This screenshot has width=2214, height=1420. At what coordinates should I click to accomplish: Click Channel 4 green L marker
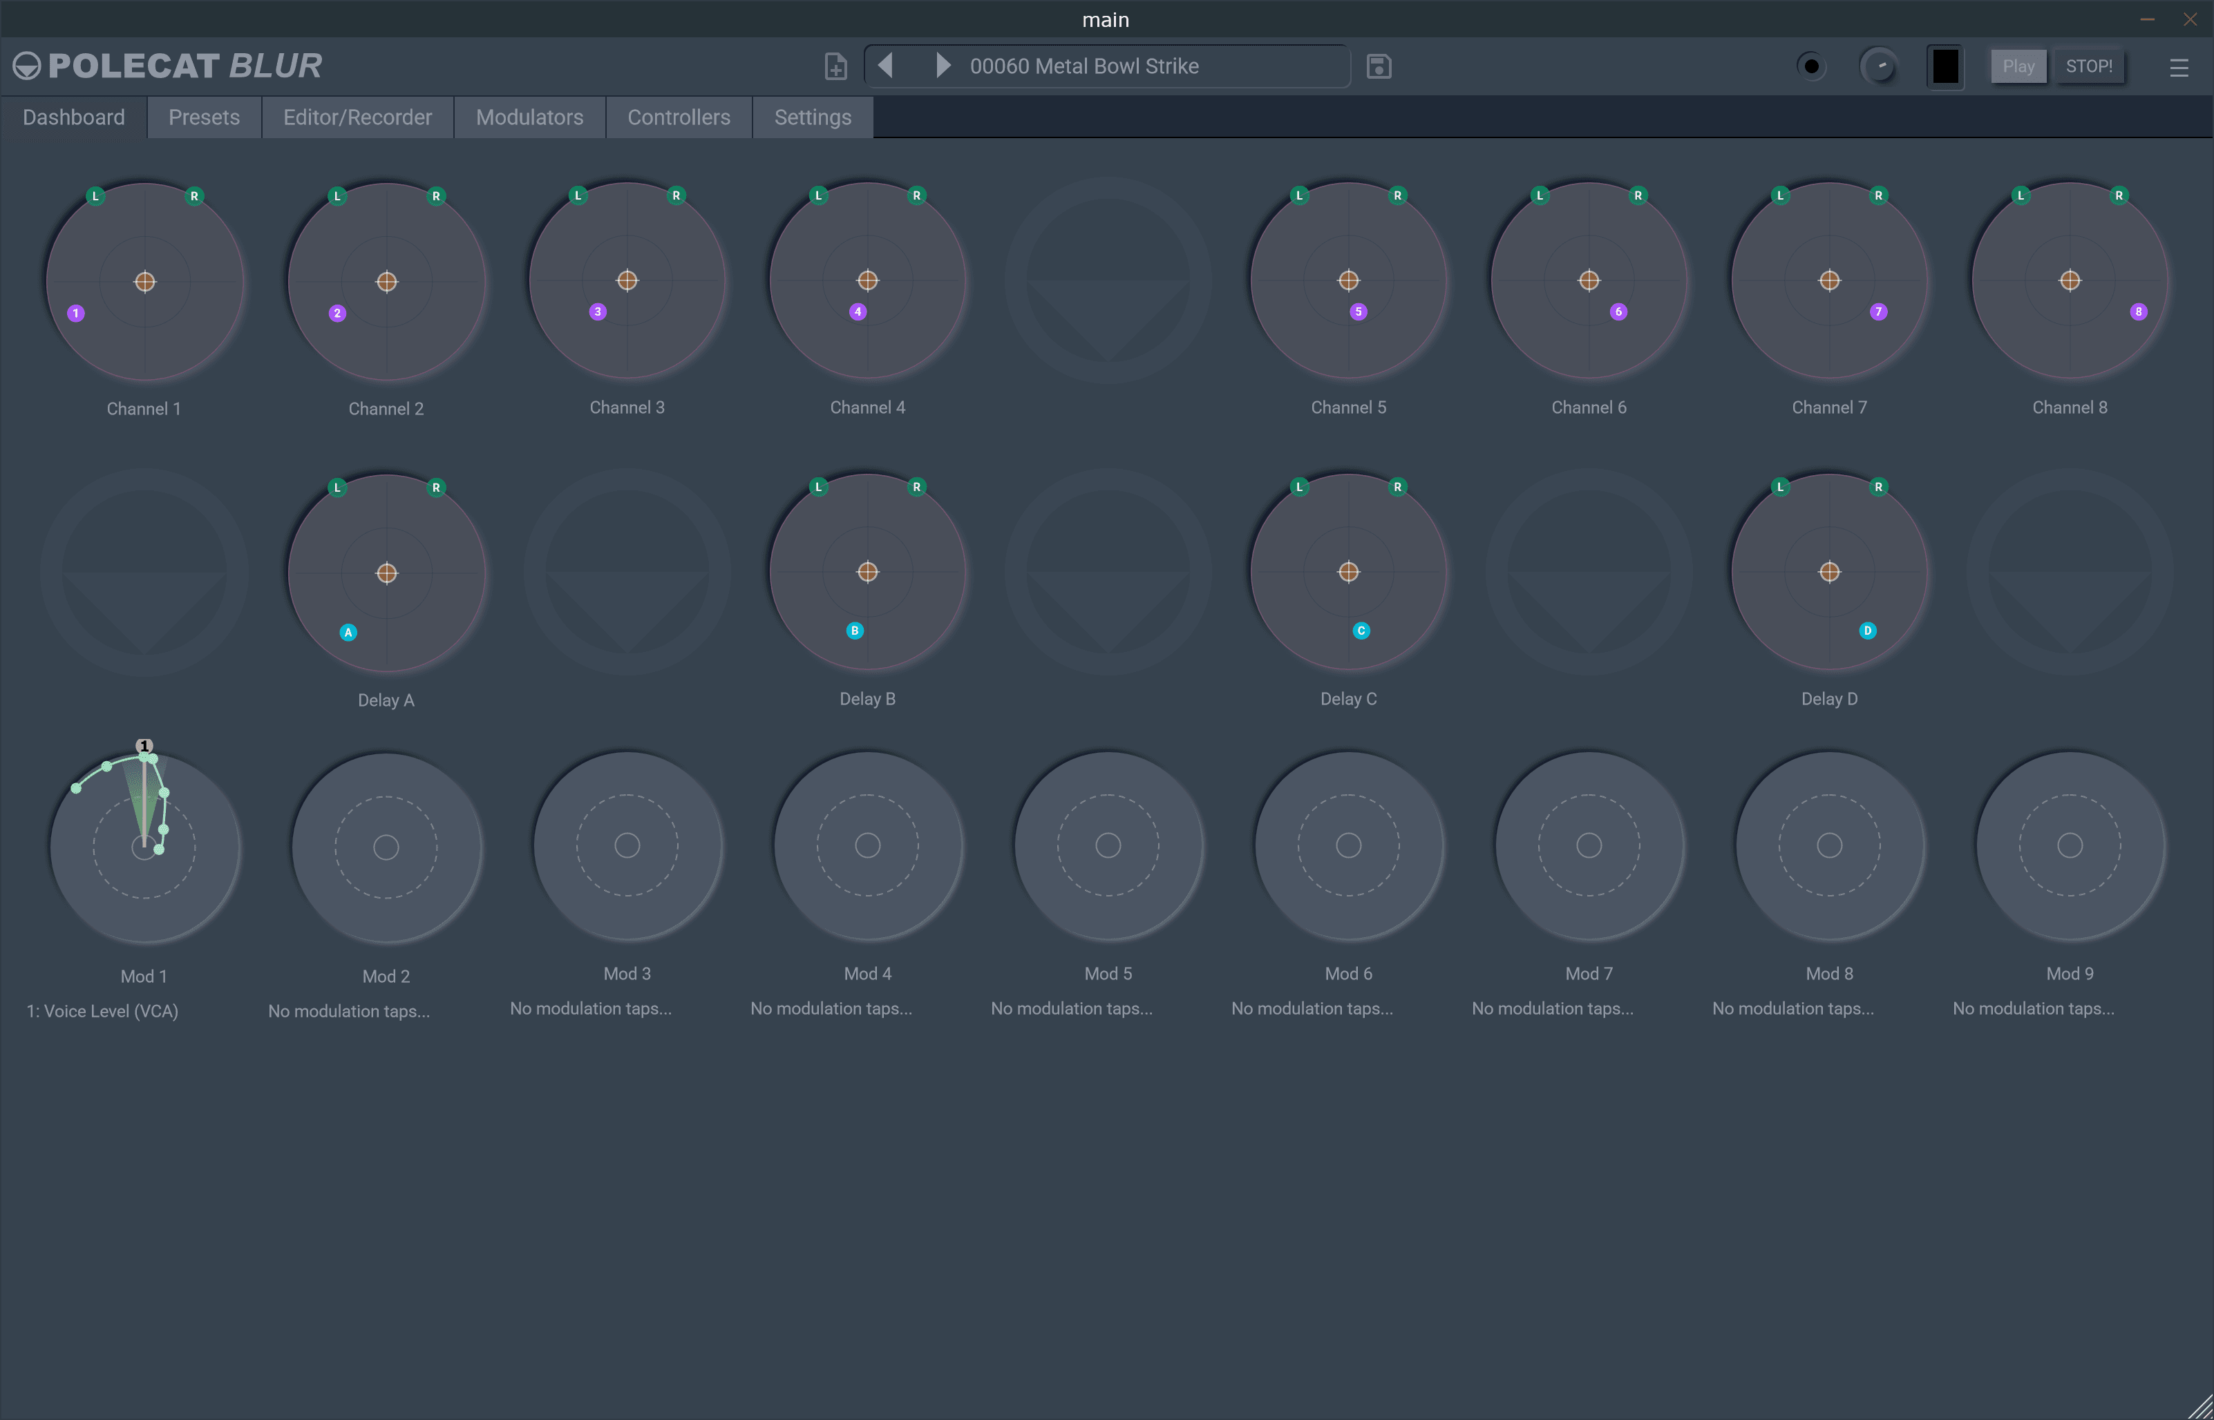[818, 195]
